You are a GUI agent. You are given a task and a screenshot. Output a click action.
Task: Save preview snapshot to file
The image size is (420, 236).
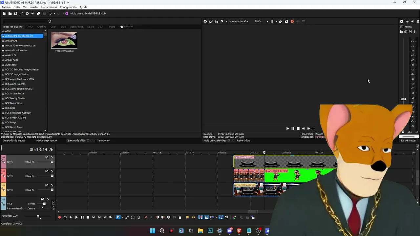[286, 21]
